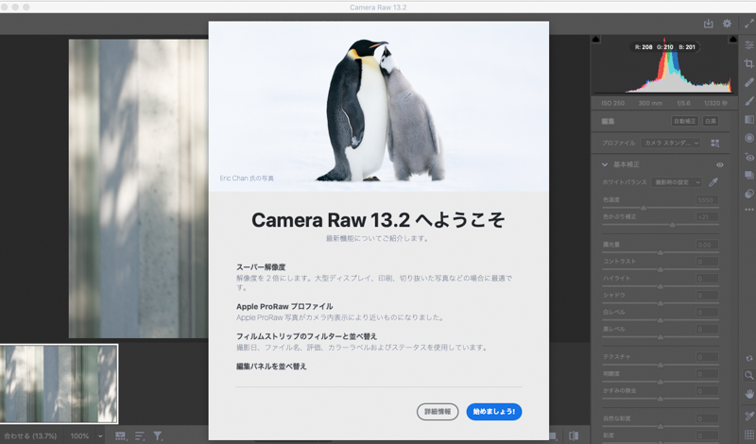756x444 pixels.
Task: Pick the White Balance eyedropper tool
Action: [713, 182]
